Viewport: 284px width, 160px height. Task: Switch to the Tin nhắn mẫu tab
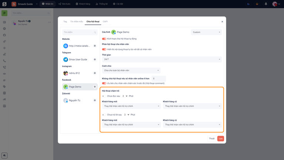coord(77,21)
